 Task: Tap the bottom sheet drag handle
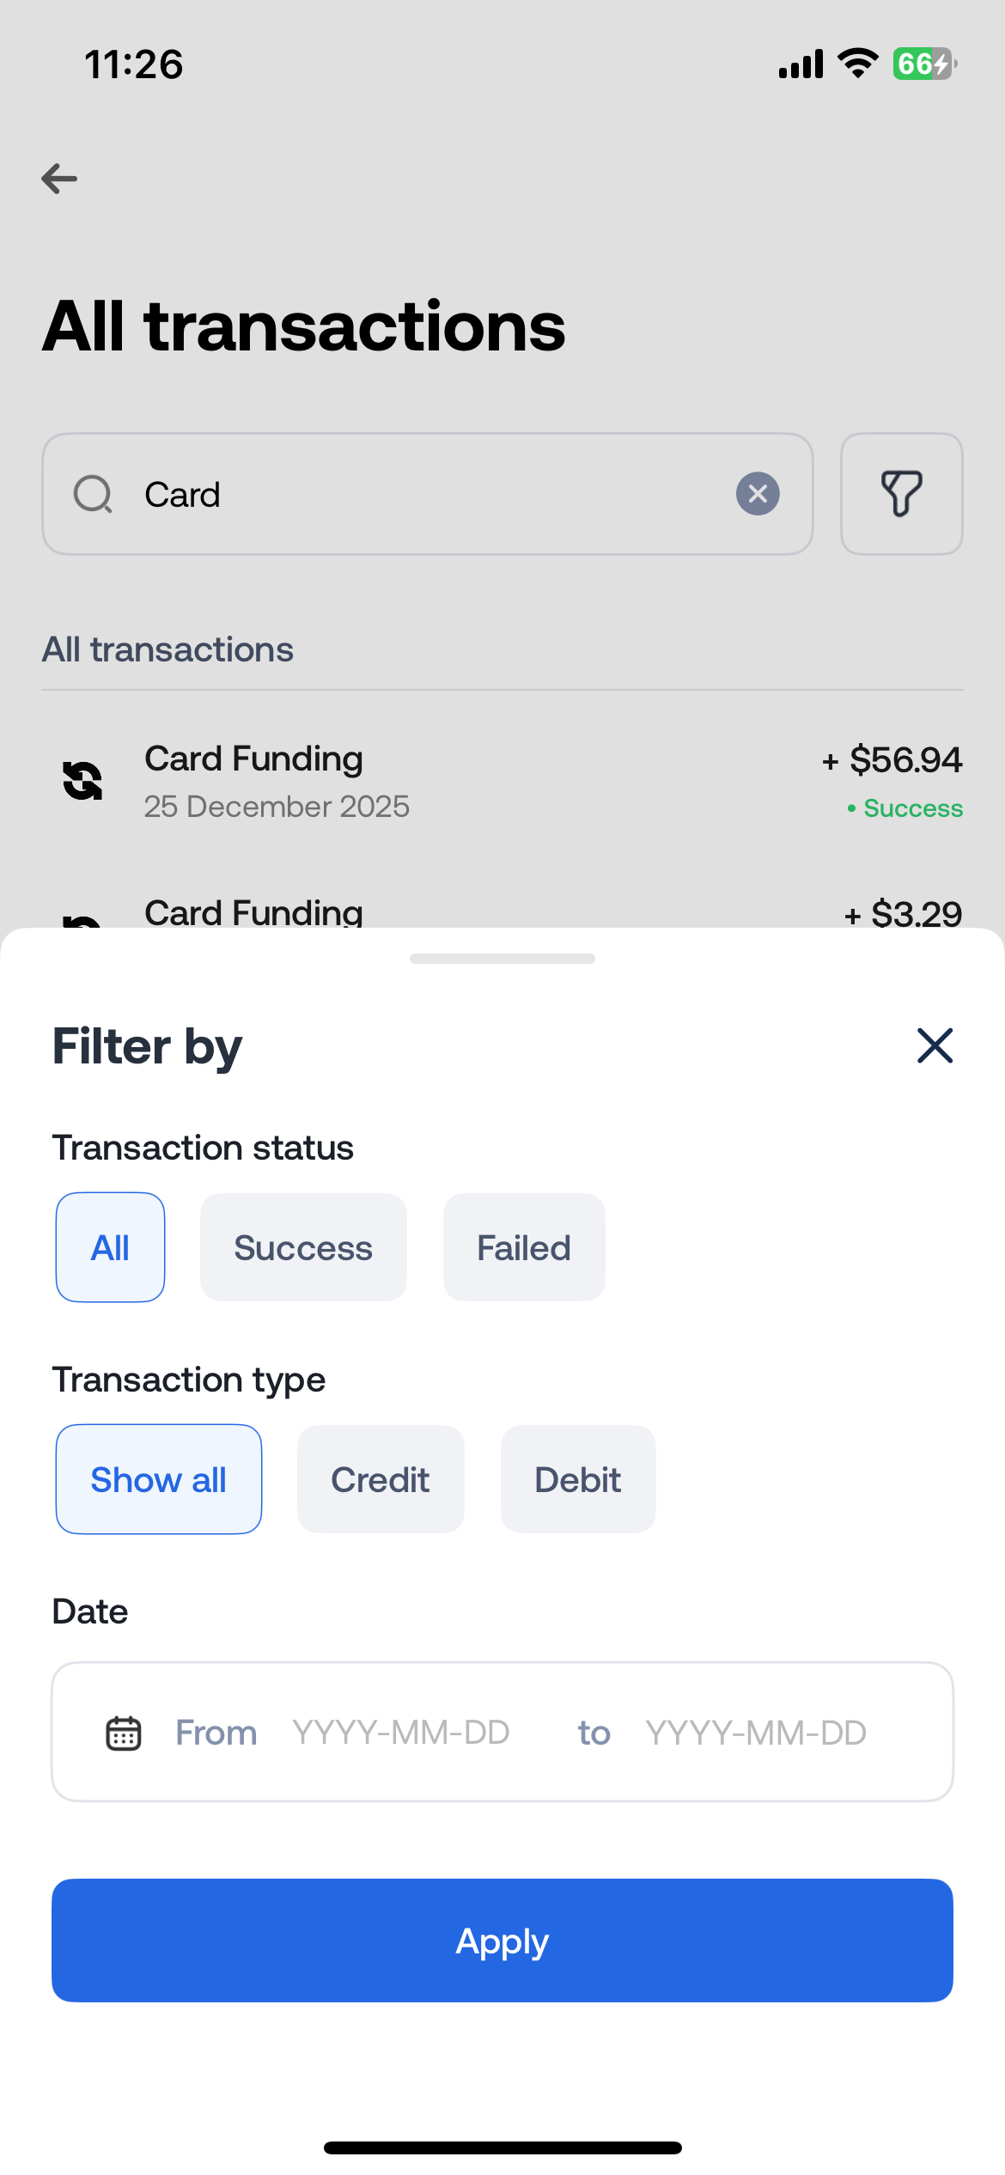click(x=502, y=959)
